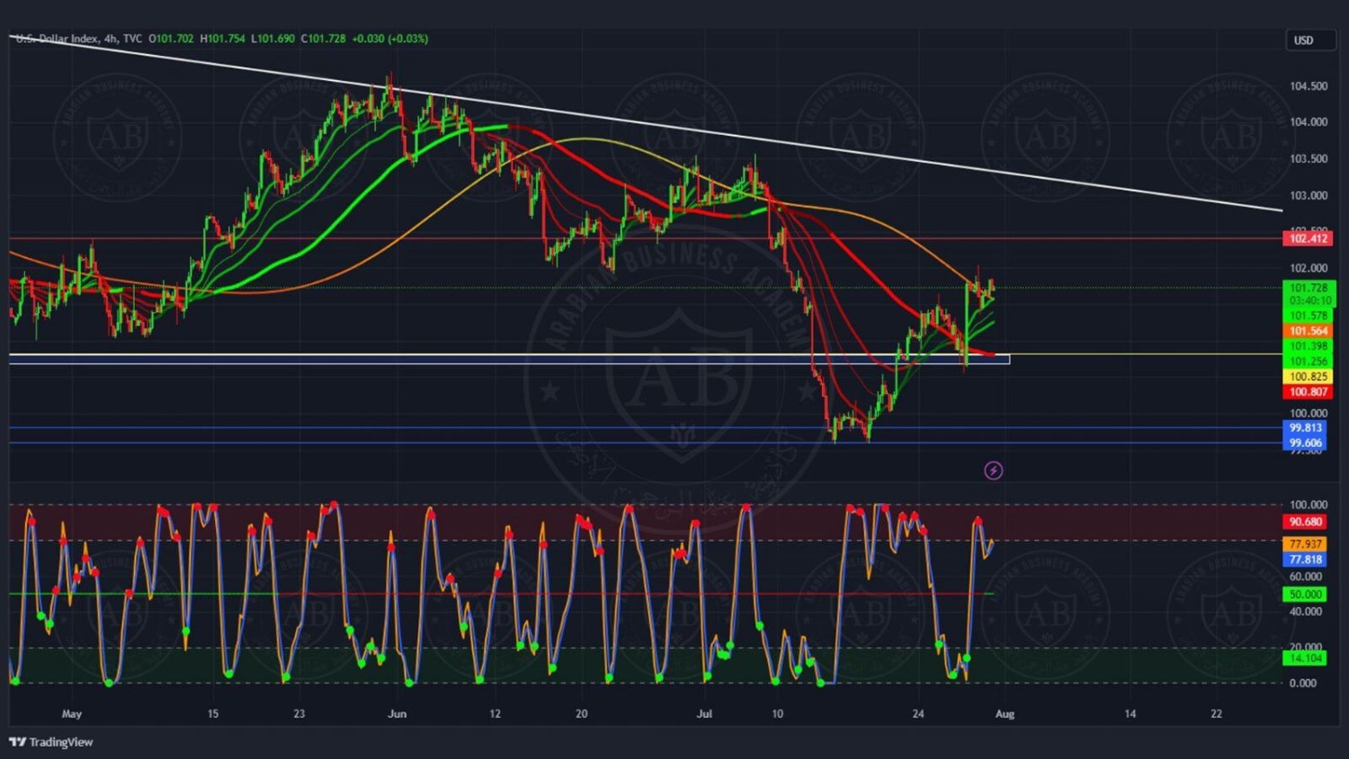This screenshot has width=1349, height=759.
Task: Select the orange 77.937 oscillator value
Action: [1306, 544]
